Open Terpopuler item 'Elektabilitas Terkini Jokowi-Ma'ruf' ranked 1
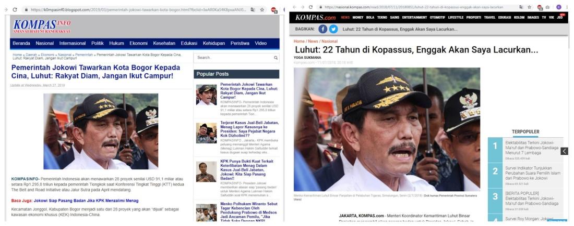 point(532,148)
